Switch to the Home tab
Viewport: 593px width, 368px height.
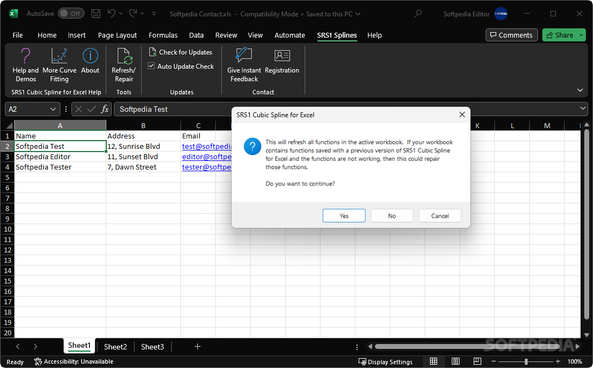(47, 35)
